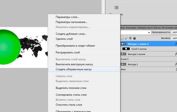Click the Непрозрачность value field
The height and width of the screenshot is (112, 177).
pyautogui.click(x=174, y=32)
